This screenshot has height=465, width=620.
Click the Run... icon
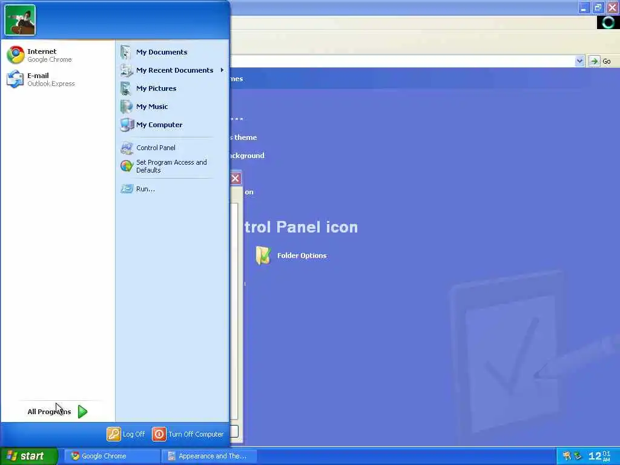coord(127,189)
